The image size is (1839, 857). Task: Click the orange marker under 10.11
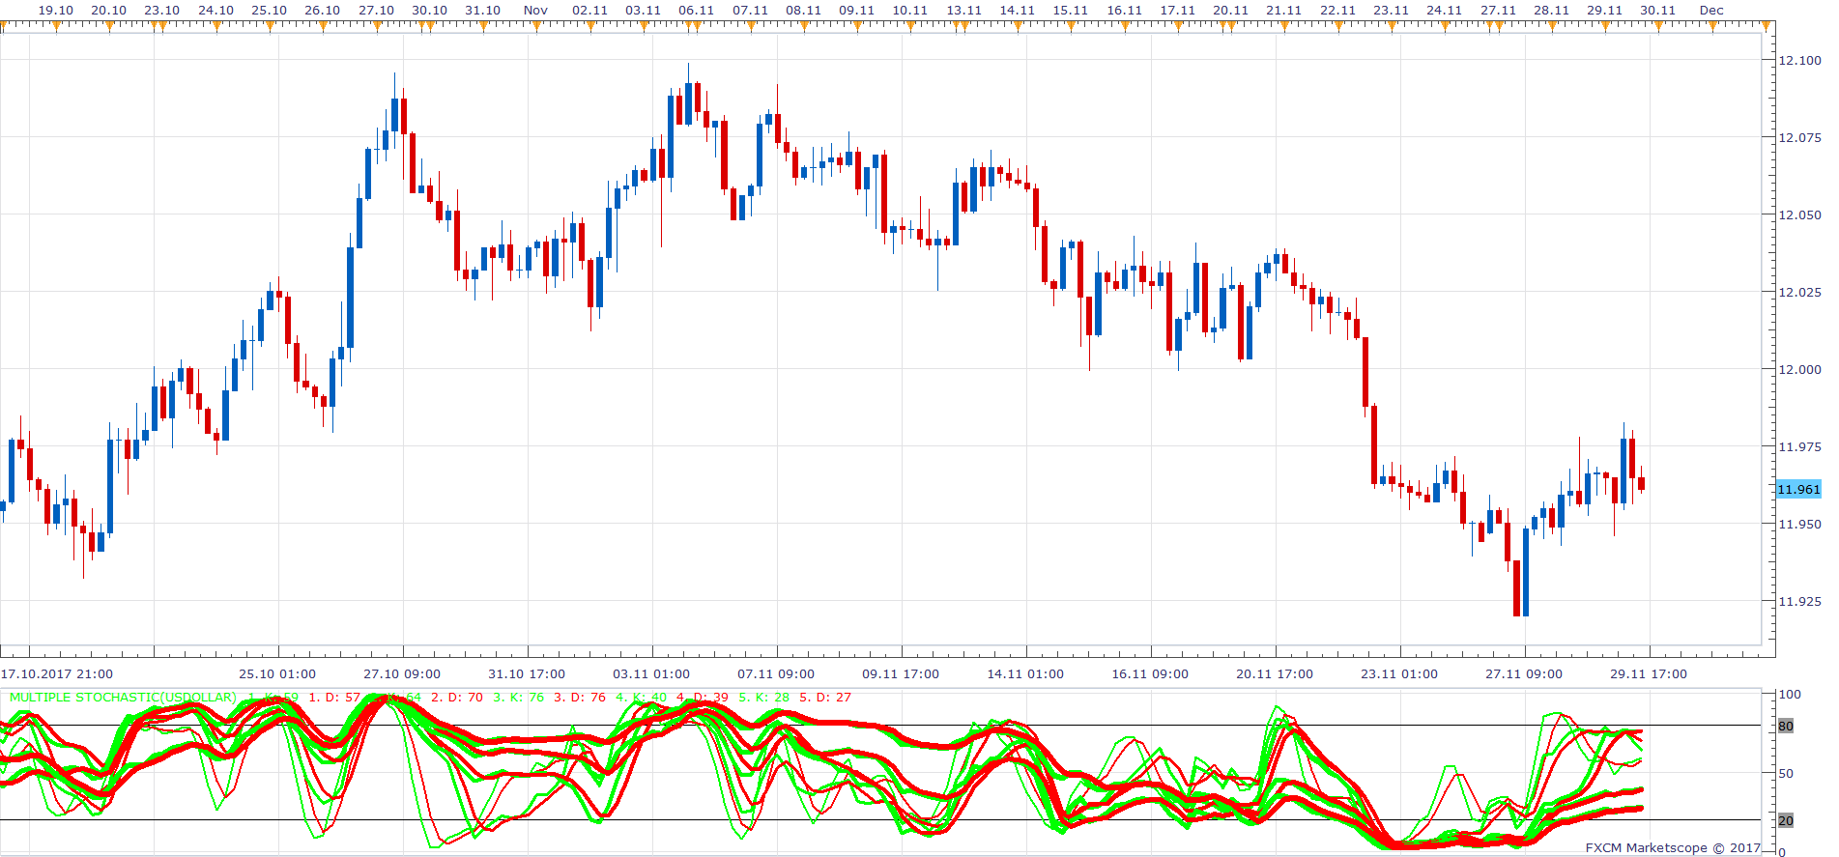(x=910, y=26)
